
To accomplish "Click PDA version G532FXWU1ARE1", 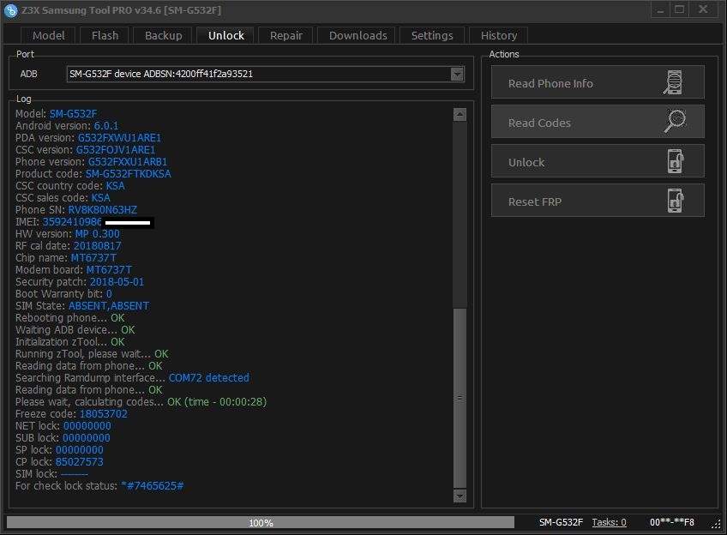I will [119, 138].
